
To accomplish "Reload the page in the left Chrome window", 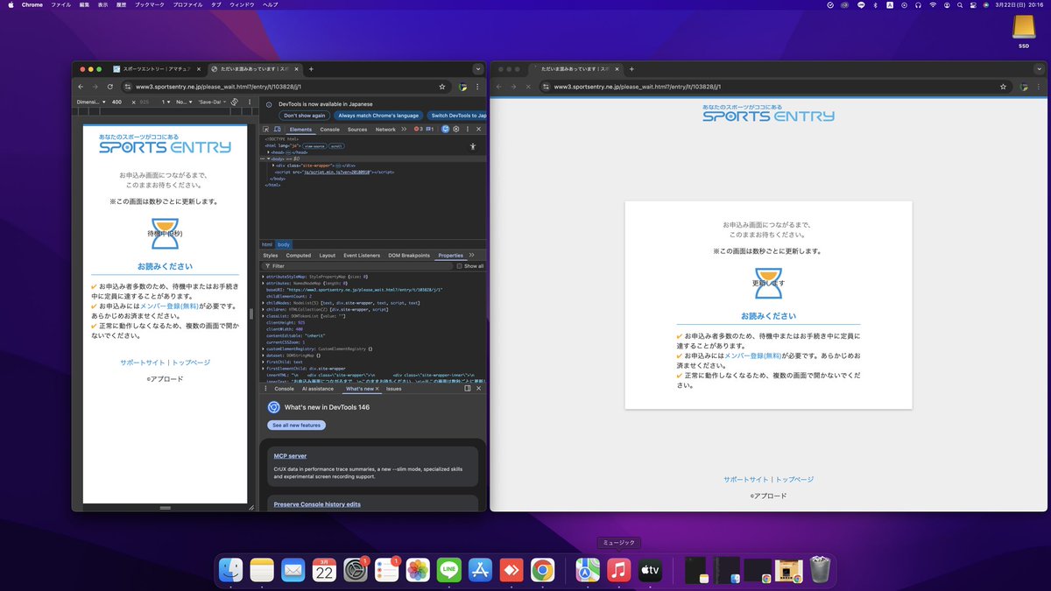I will pyautogui.click(x=109, y=87).
